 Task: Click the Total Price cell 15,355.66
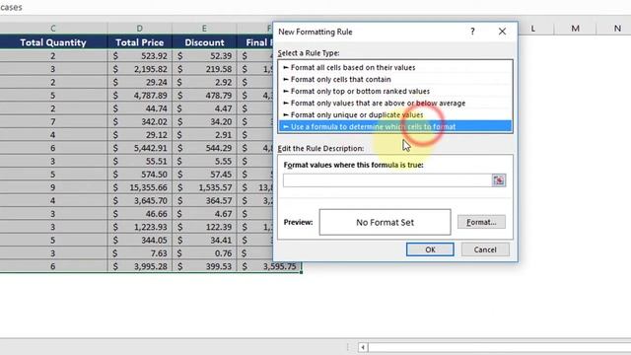pyautogui.click(x=140, y=187)
